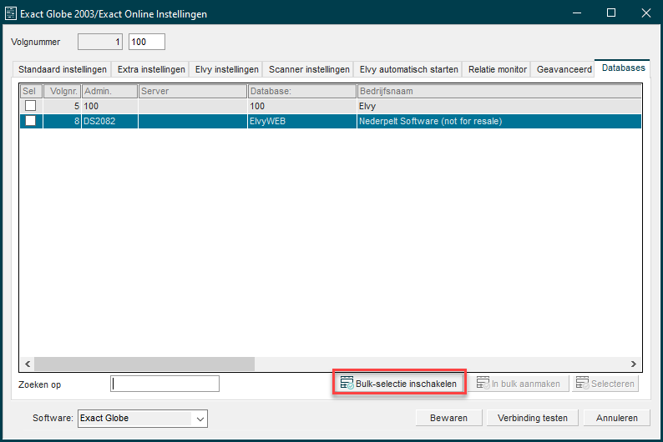The height and width of the screenshot is (442, 663).
Task: Click the window title bar document icon
Action: click(11, 13)
